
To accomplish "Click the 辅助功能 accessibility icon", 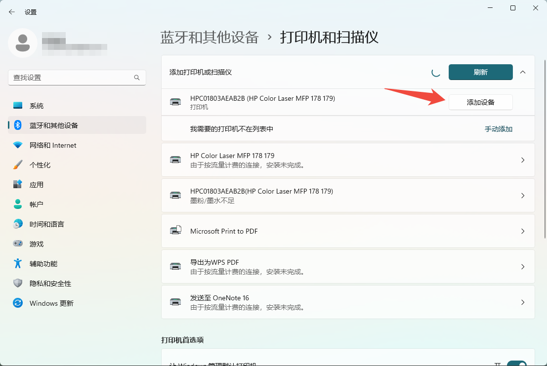I will (18, 264).
